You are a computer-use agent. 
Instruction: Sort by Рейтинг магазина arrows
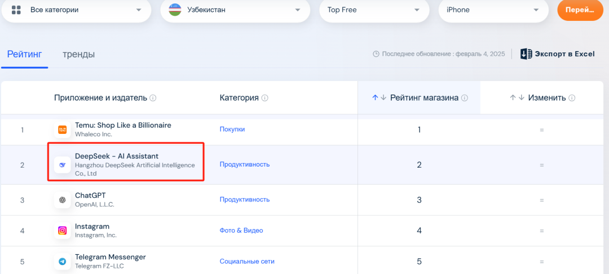pos(379,98)
